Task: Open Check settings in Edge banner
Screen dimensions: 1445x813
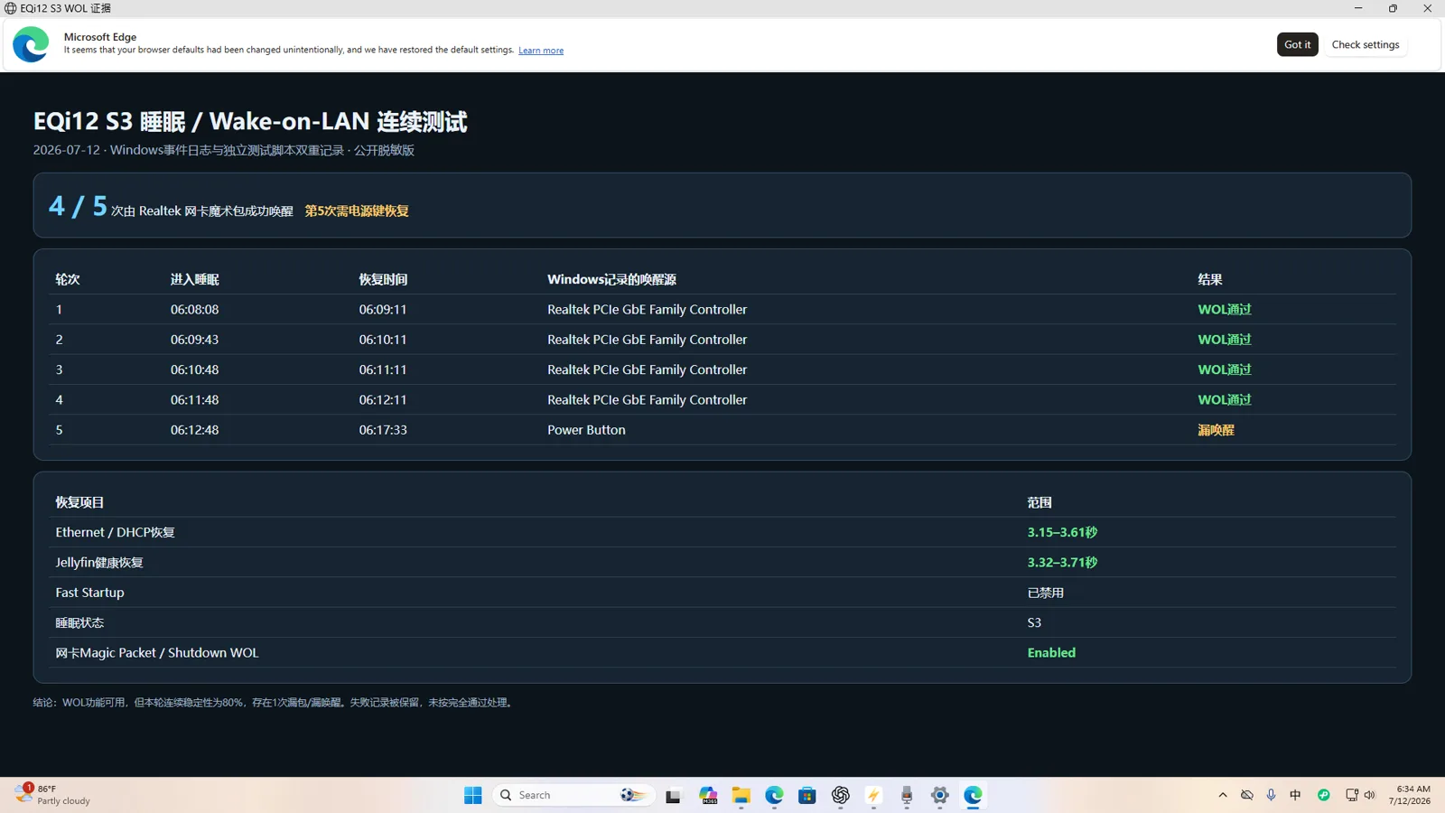Action: 1365,44
